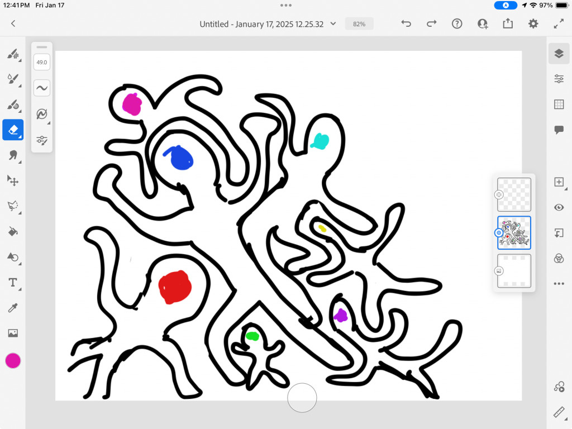Expand the document title dropdown chevron

tap(333, 24)
